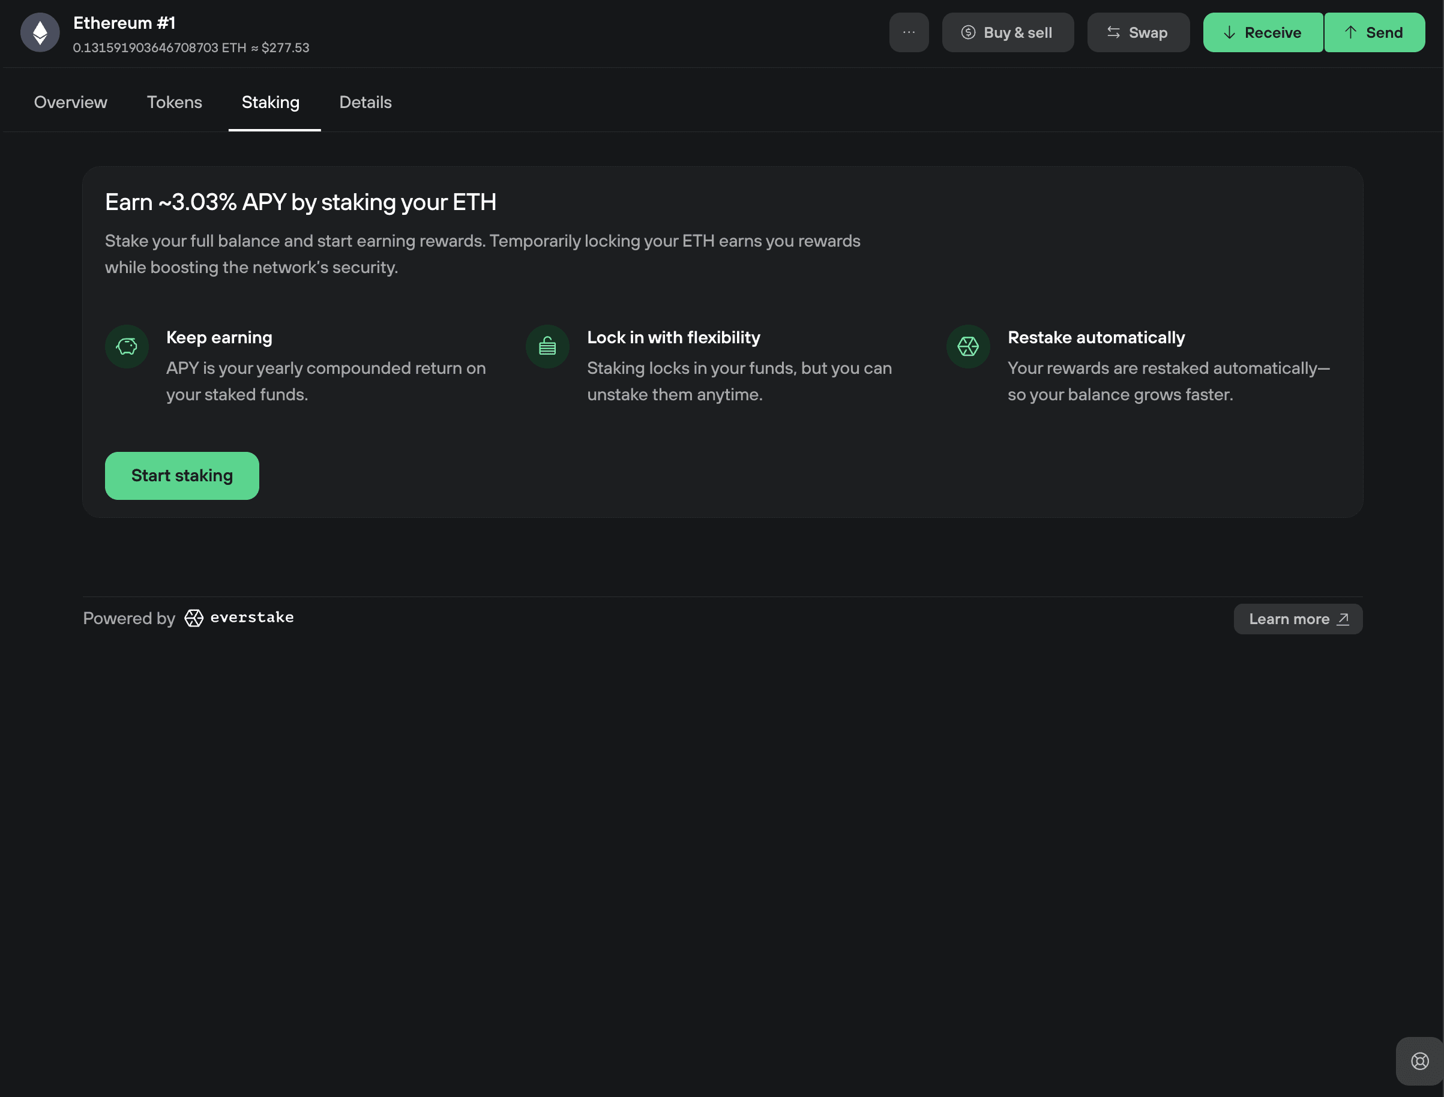Viewport: 1444px width, 1097px height.
Task: Click the ETH balance ≈ $277.53 text
Action: [x=191, y=47]
